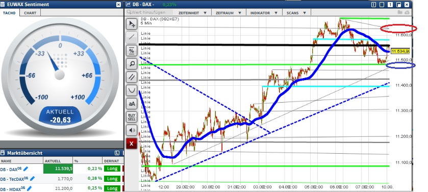The image size is (428, 192).
Task: Click the L icon in Marktübersicht header
Action: click(x=117, y=153)
